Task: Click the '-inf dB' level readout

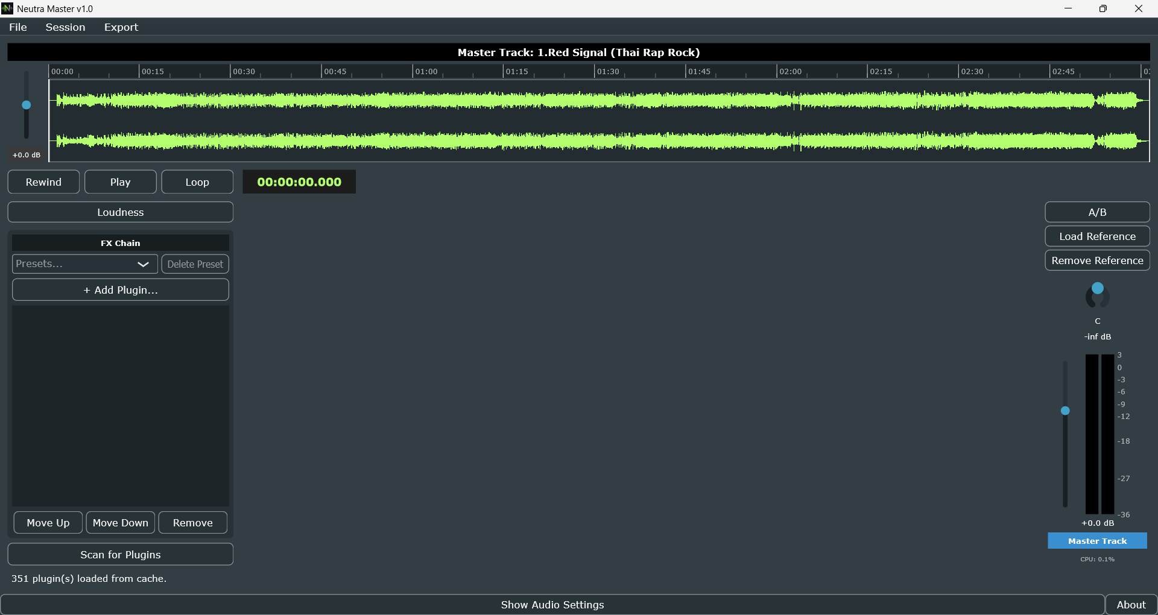Action: tap(1098, 336)
